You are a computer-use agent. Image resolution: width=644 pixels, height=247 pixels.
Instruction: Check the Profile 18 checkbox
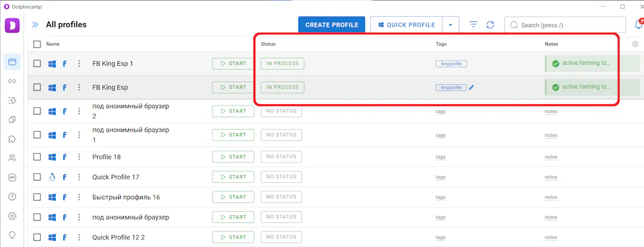37,157
